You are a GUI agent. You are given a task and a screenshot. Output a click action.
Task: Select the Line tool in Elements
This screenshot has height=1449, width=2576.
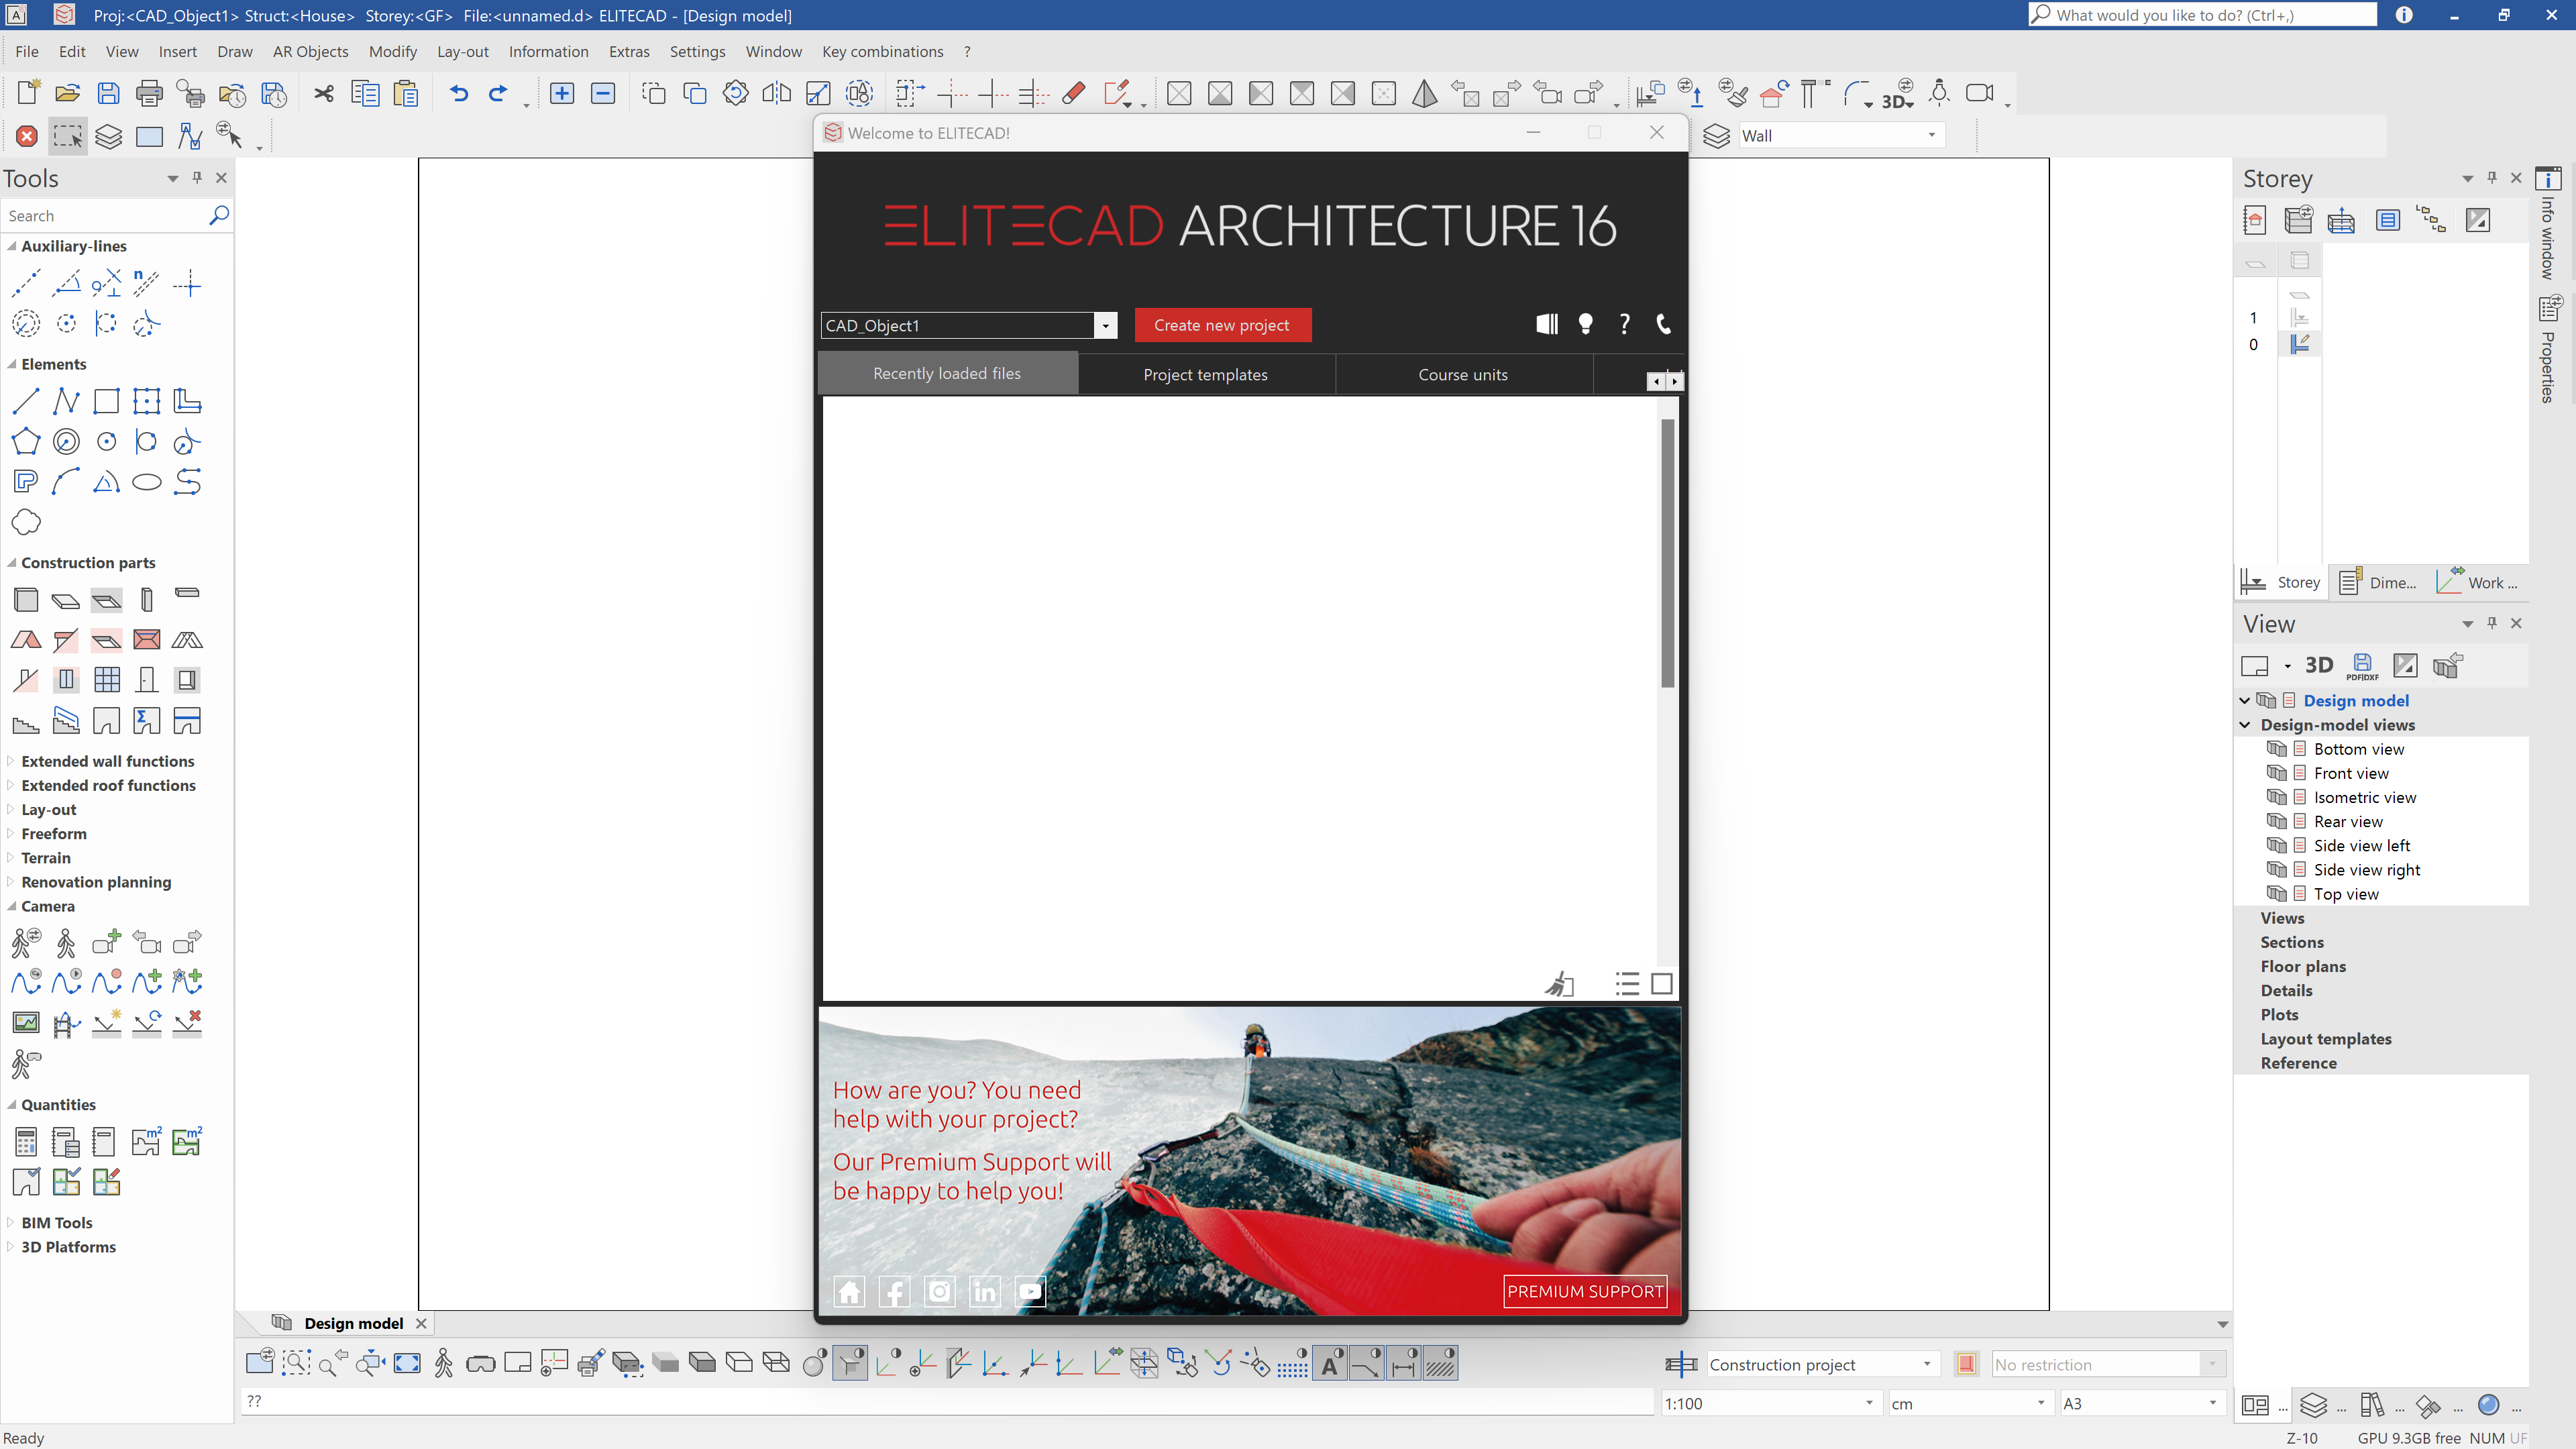coord(26,401)
